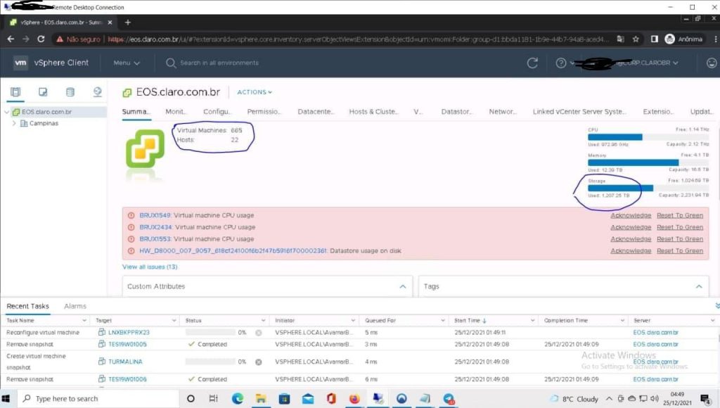Screen dimensions: 720x408
Task: Close the vSphere browser tab
Action: pyautogui.click(x=110, y=23)
